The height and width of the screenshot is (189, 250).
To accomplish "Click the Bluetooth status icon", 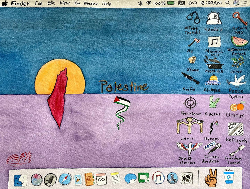I will point(140,3).
